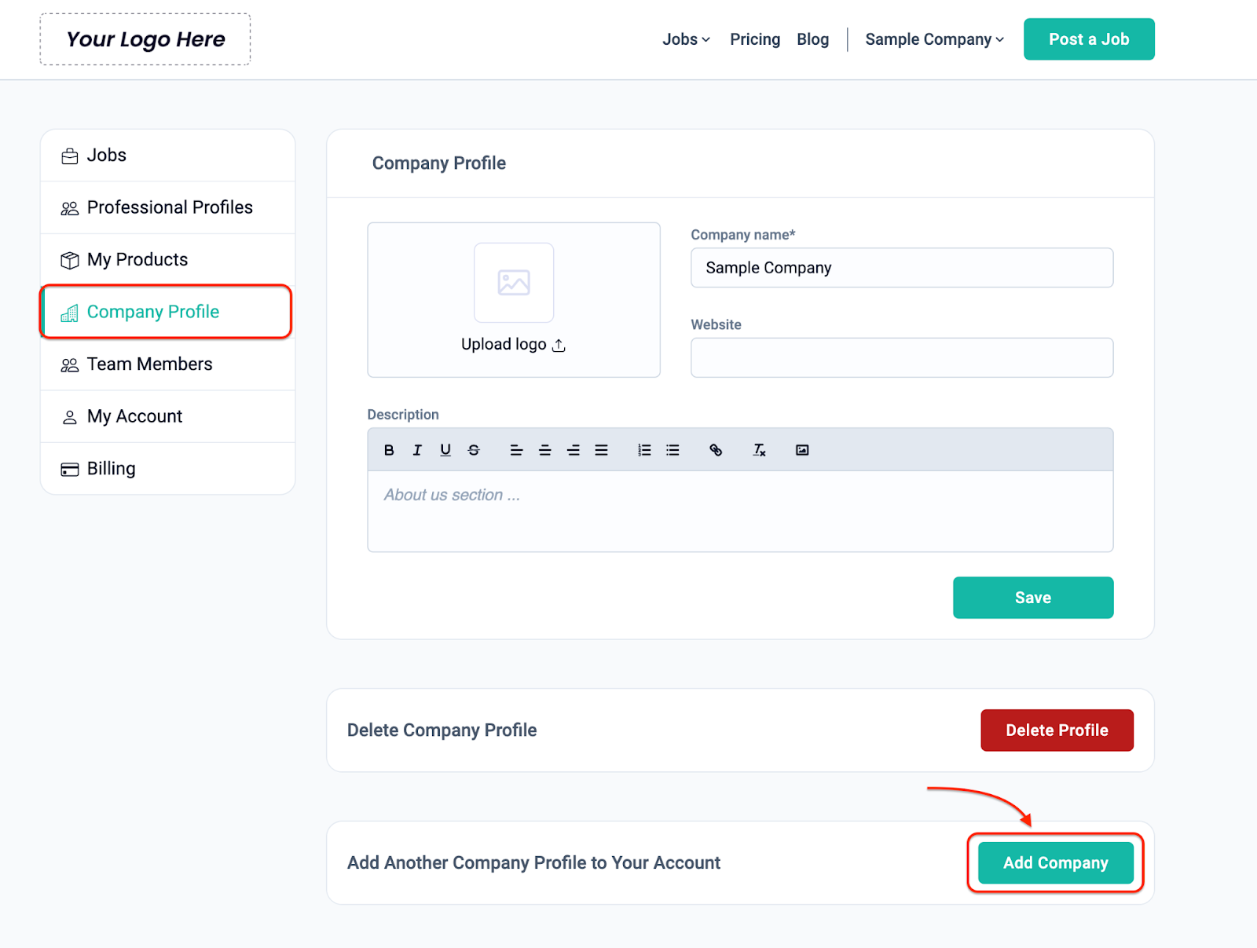Toggle italic formatting in description editor
Viewport: 1257px width, 948px height.
(x=417, y=450)
